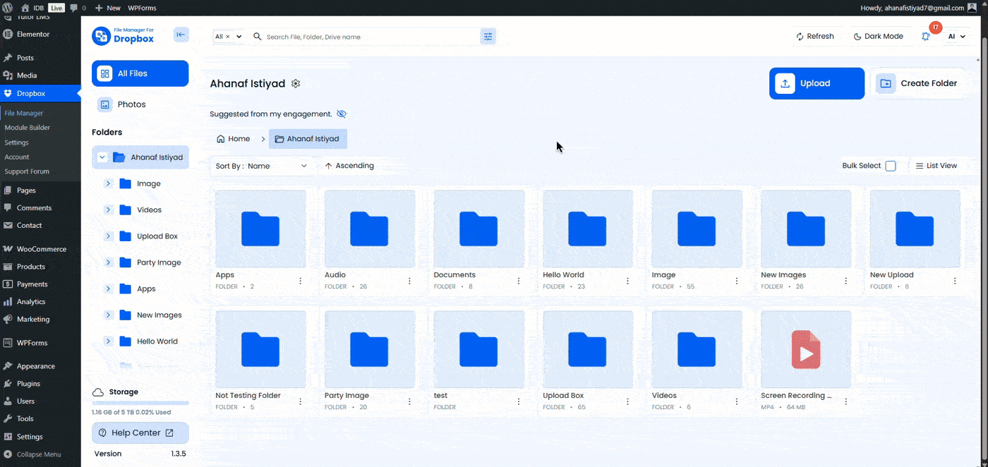Refresh the file list
This screenshot has height=467, width=988.
coord(817,35)
